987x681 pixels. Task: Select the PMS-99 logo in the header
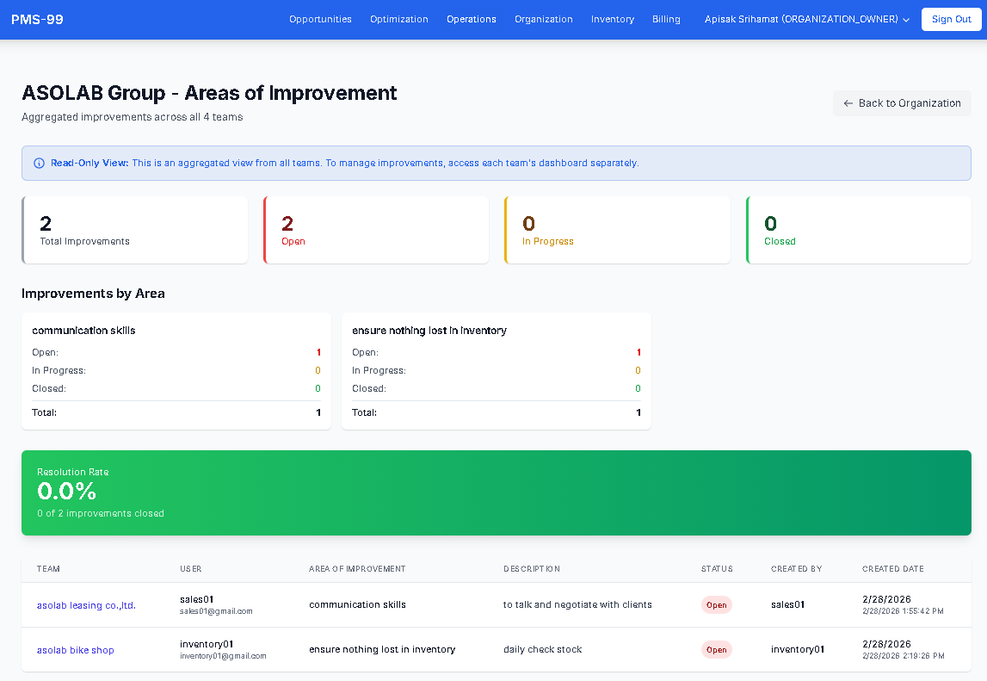click(37, 18)
